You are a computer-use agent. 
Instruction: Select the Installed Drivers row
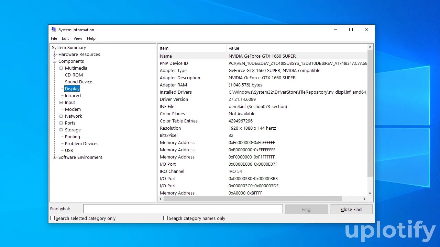(x=263, y=92)
